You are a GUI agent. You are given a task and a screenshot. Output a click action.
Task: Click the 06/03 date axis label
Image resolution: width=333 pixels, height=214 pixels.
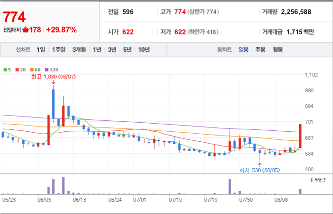(x=44, y=200)
